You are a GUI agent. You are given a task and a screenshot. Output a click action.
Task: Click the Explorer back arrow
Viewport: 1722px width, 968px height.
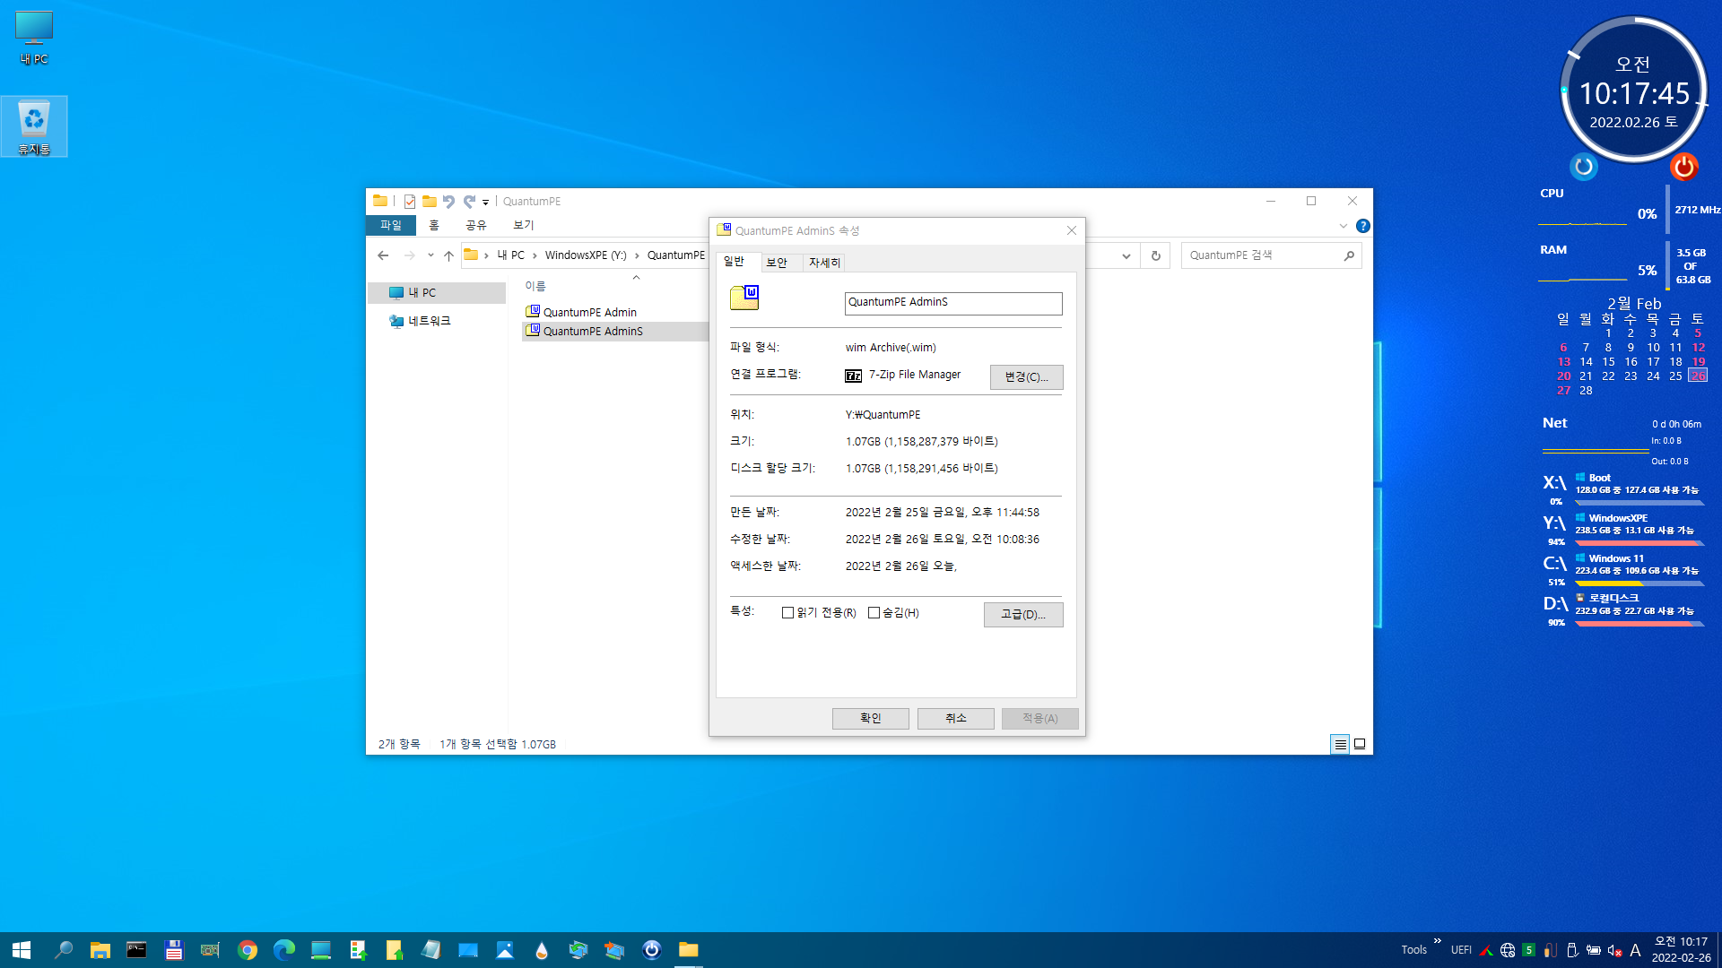pos(383,255)
